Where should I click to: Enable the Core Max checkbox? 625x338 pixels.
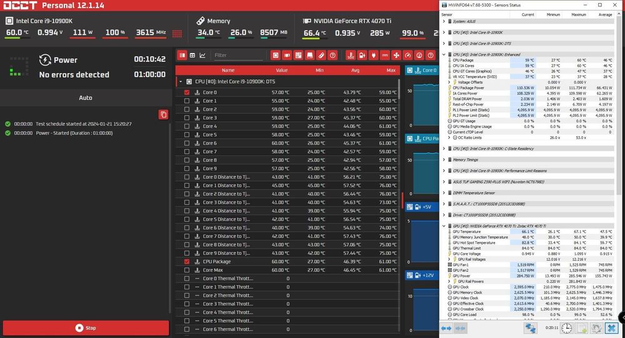tap(186, 270)
